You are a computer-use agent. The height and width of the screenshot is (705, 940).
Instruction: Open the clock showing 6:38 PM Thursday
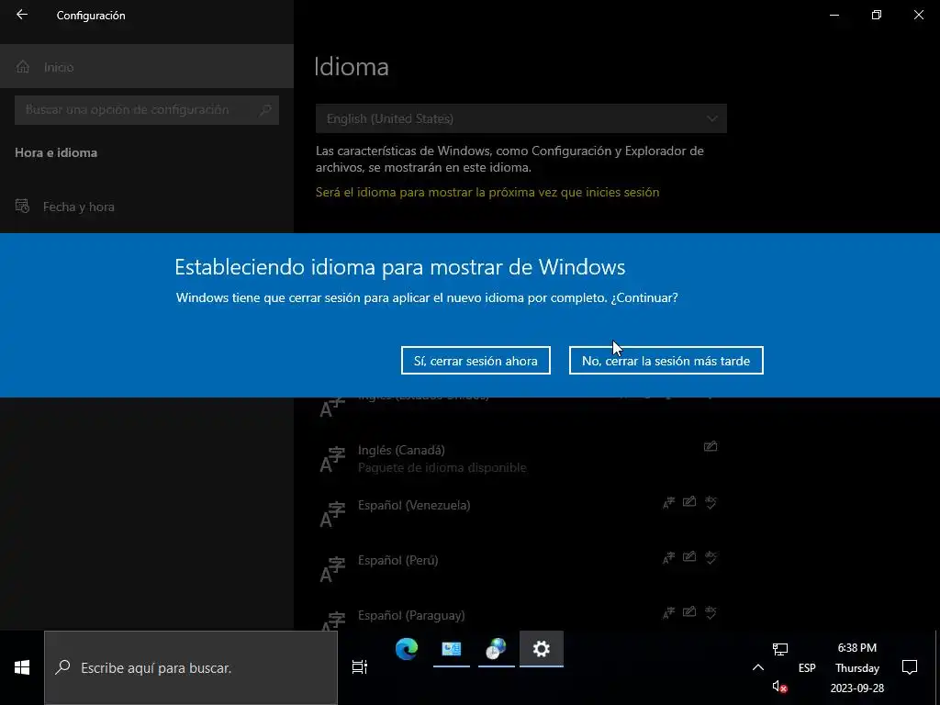pyautogui.click(x=857, y=667)
